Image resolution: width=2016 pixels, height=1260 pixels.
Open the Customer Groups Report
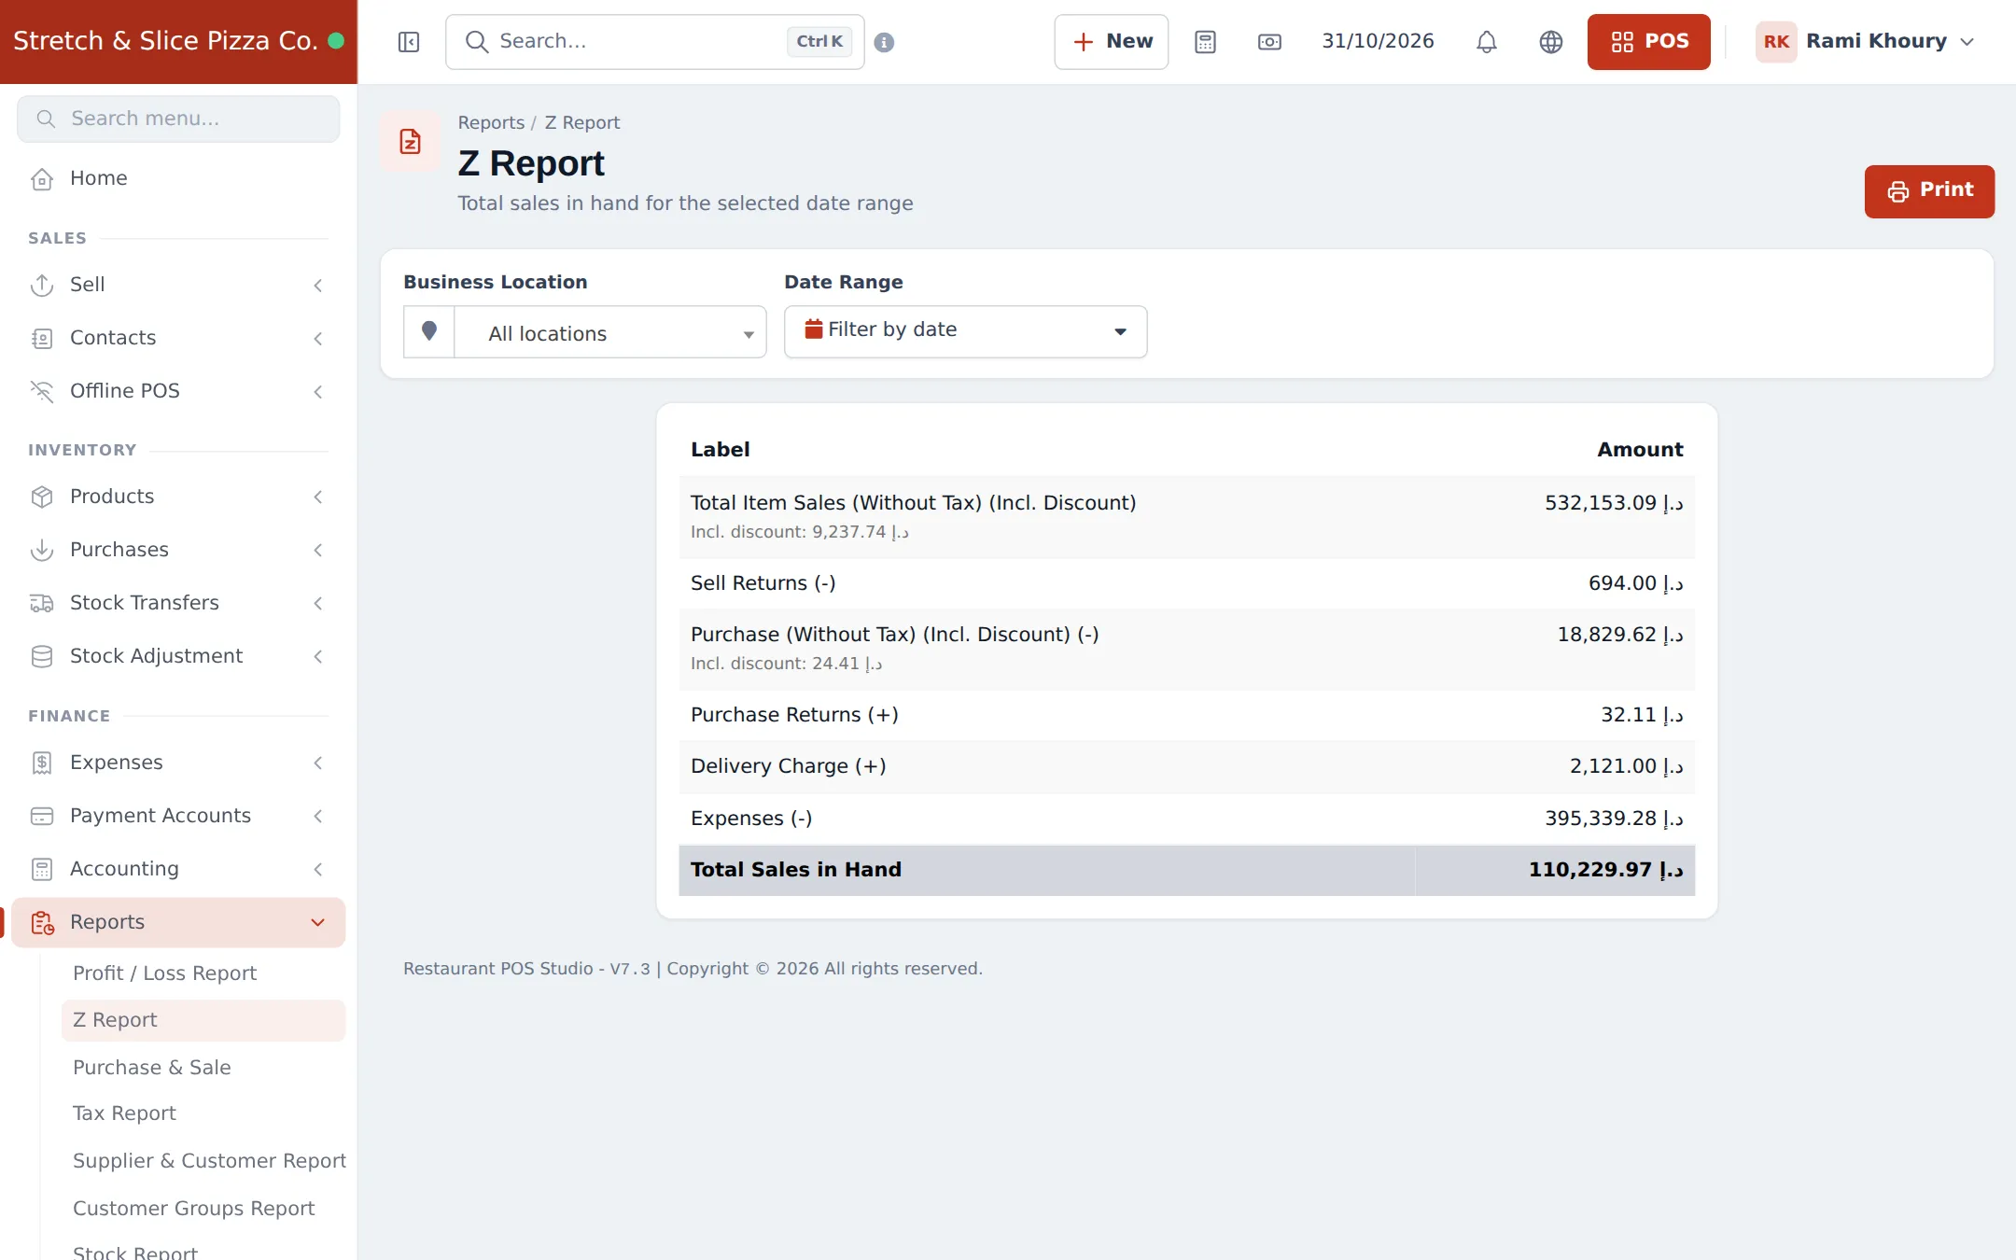pyautogui.click(x=203, y=1209)
